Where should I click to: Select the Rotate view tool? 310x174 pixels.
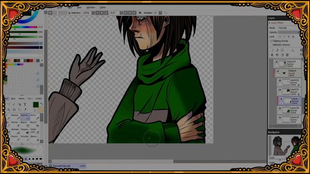click(14, 110)
